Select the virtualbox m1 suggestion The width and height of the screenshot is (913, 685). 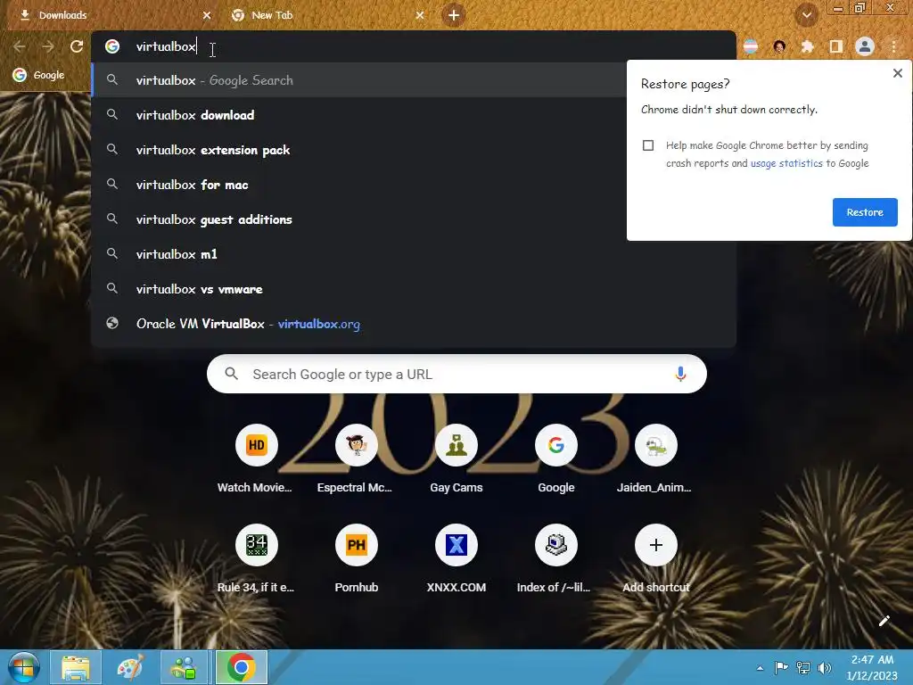[414, 254]
